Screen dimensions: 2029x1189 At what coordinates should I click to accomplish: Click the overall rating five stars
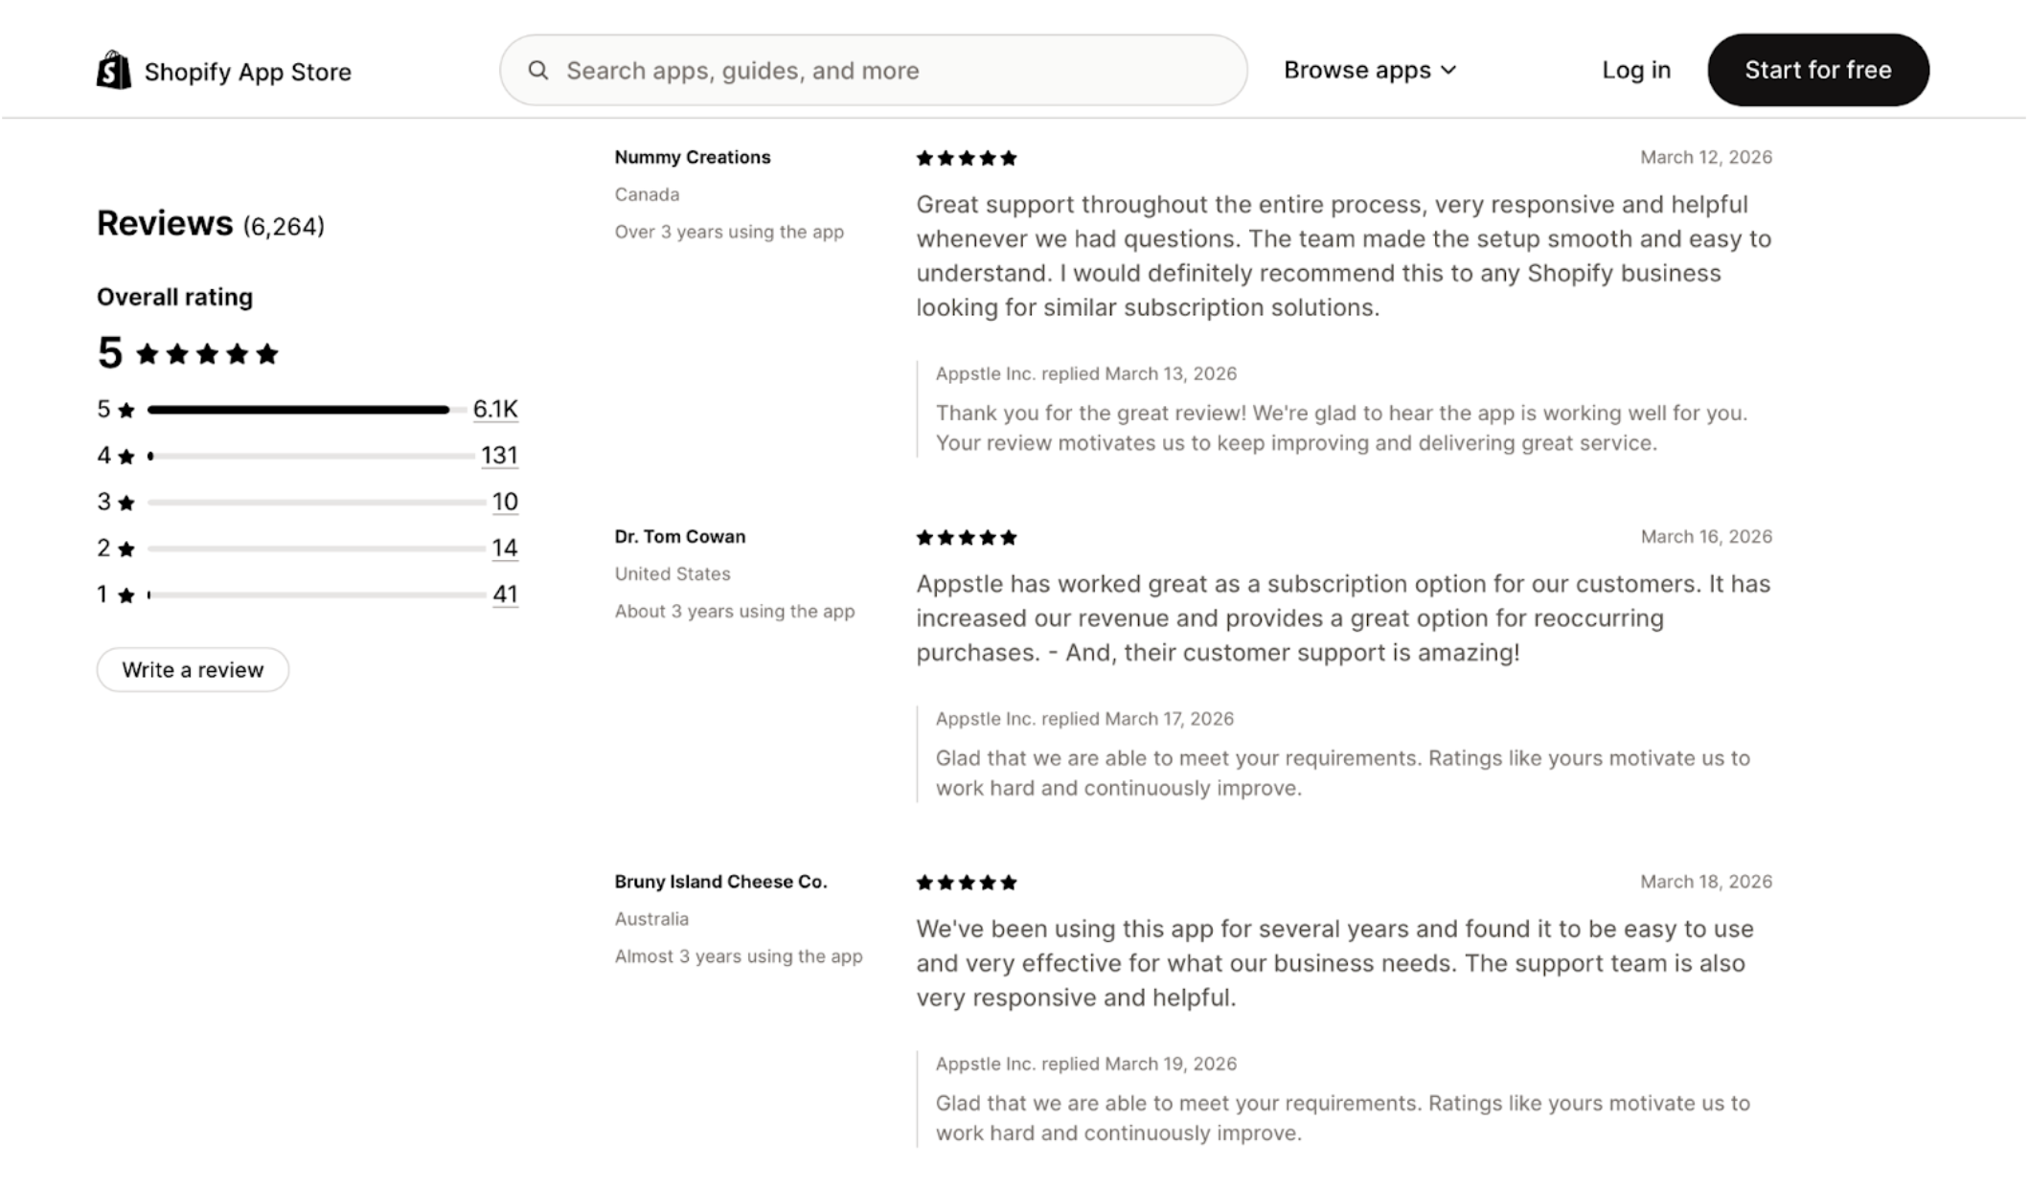(207, 354)
